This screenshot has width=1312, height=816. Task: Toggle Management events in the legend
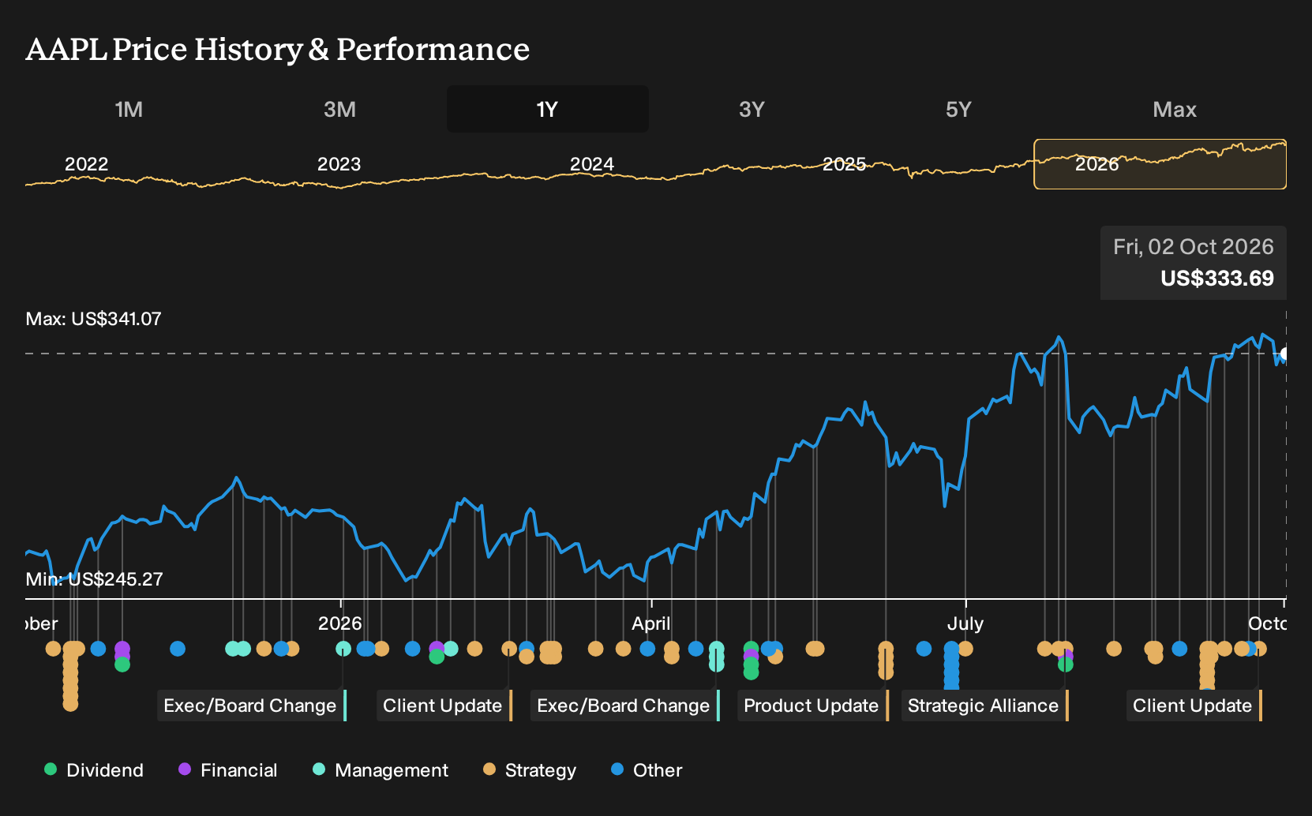(x=380, y=769)
